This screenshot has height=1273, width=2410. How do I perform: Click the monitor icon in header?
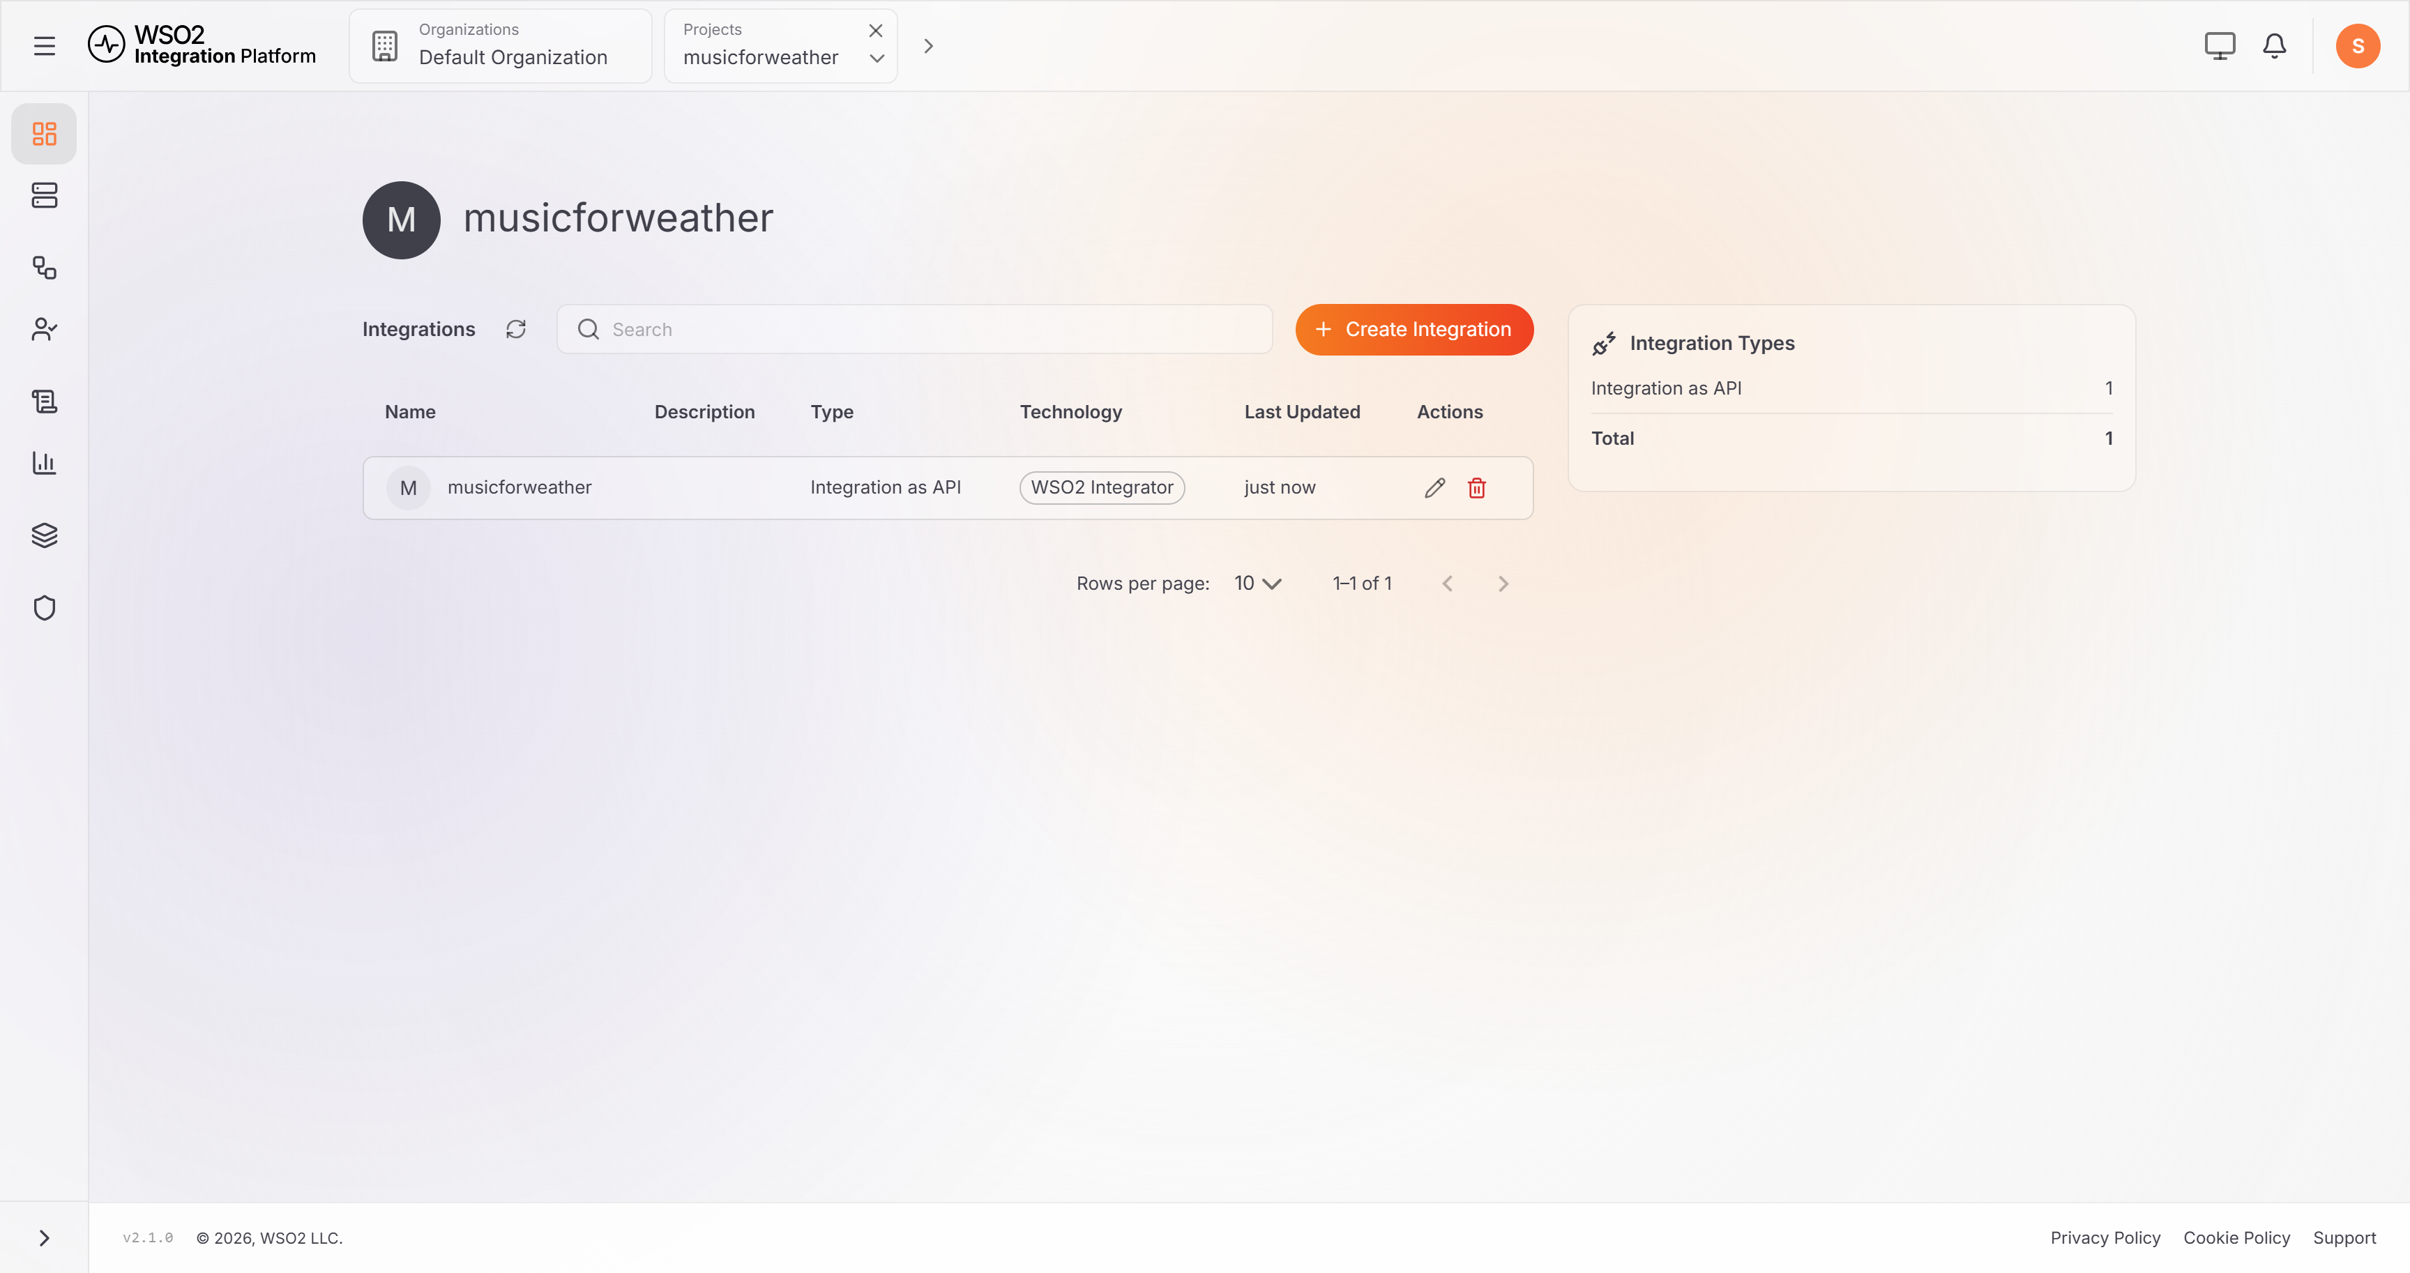point(2219,46)
